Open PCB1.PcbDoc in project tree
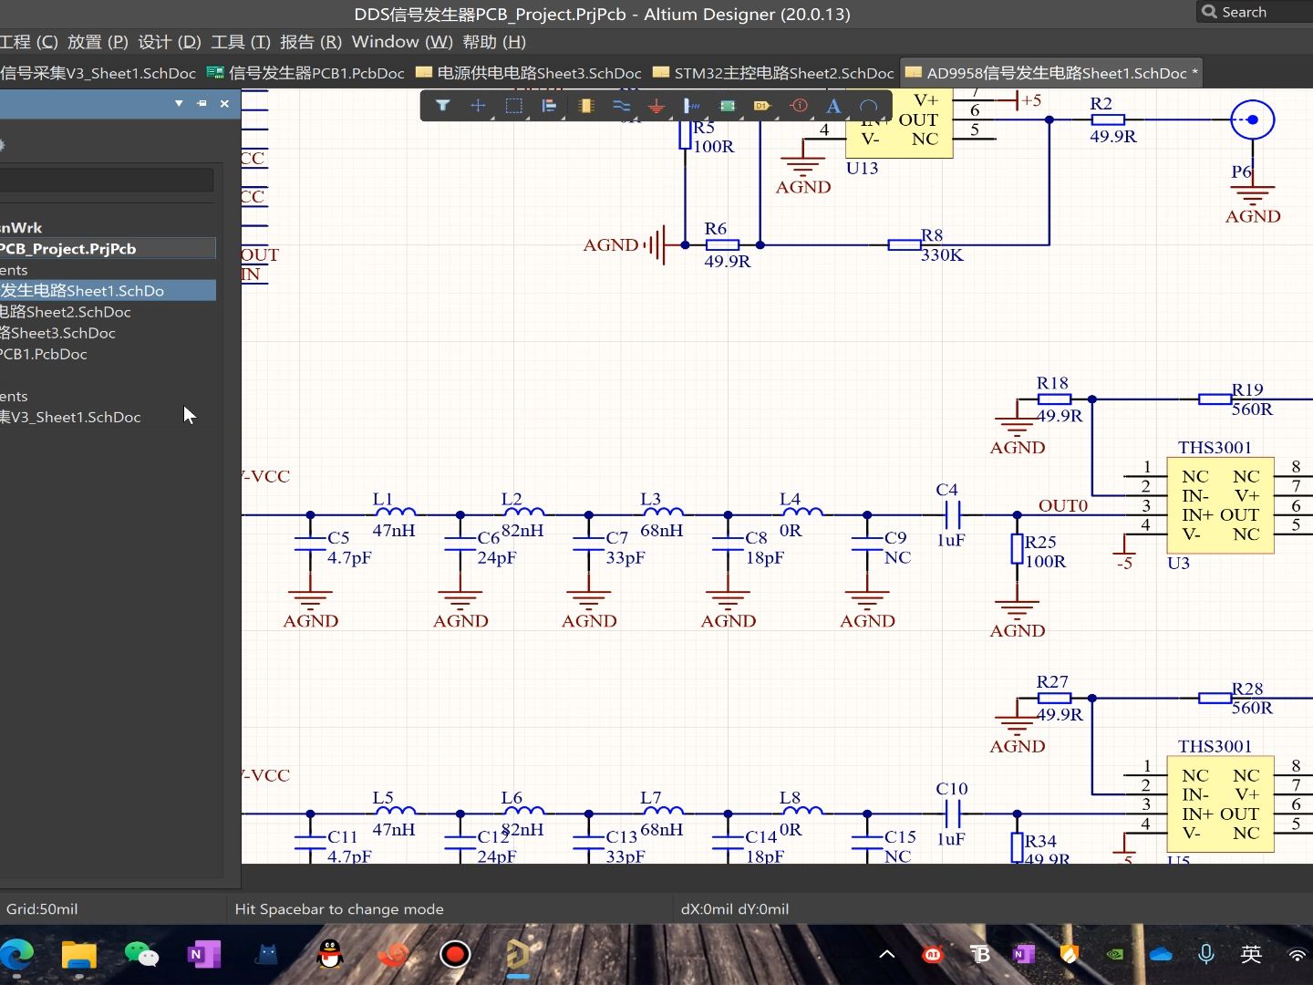Screen dimensions: 1313x985 (44, 354)
